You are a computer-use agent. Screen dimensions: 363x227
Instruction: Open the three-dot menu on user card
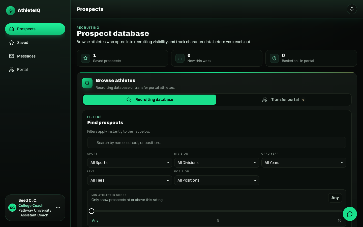[58, 208]
